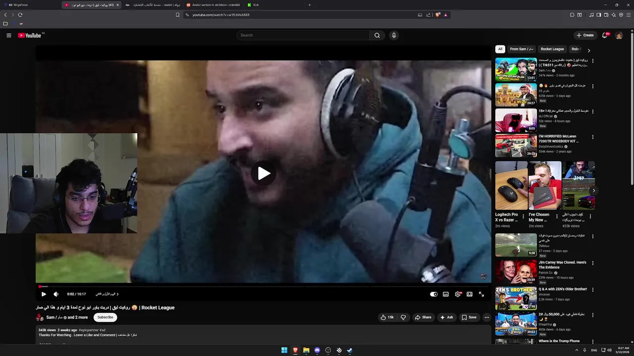Open the Logitech Pro X vs Razer short
The height and width of the screenshot is (356, 634).
pos(511,186)
